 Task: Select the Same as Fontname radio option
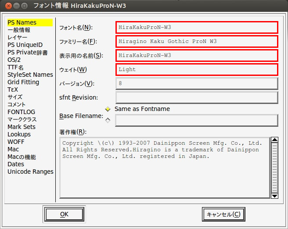(108, 109)
